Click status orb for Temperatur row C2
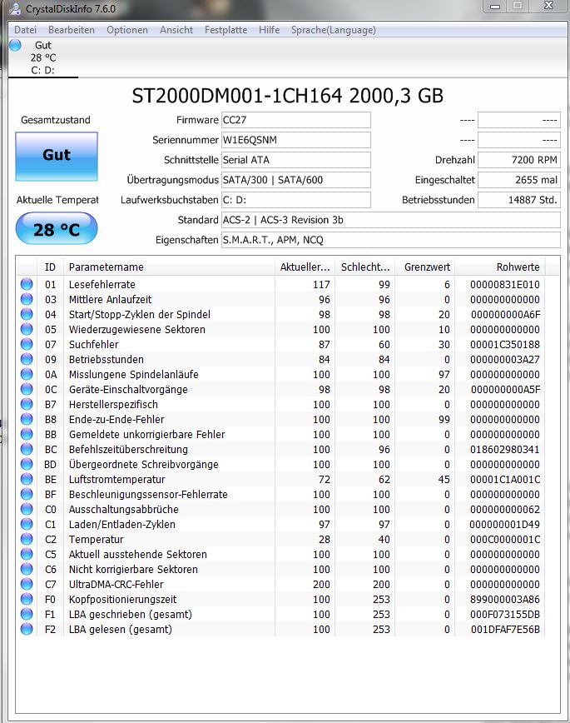 tap(27, 539)
